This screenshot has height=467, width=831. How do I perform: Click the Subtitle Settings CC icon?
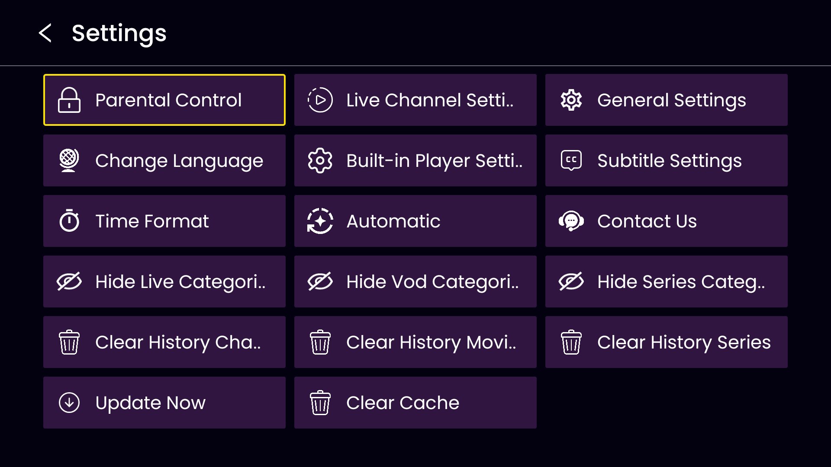(571, 160)
